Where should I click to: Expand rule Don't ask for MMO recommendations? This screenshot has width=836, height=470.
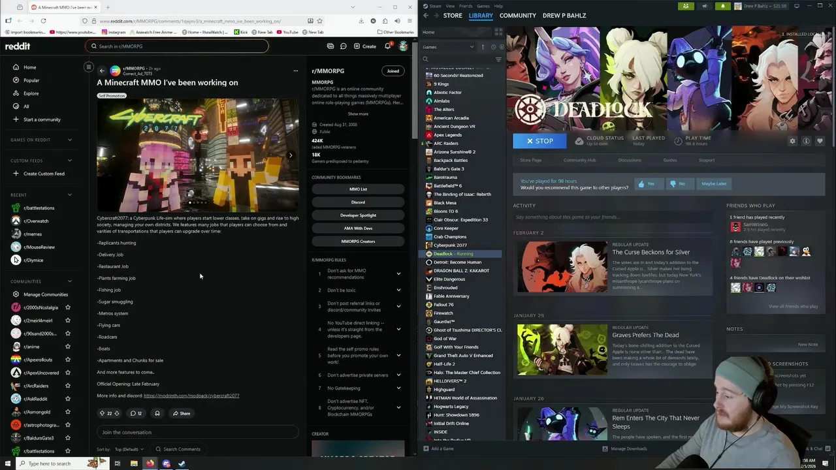(x=398, y=274)
